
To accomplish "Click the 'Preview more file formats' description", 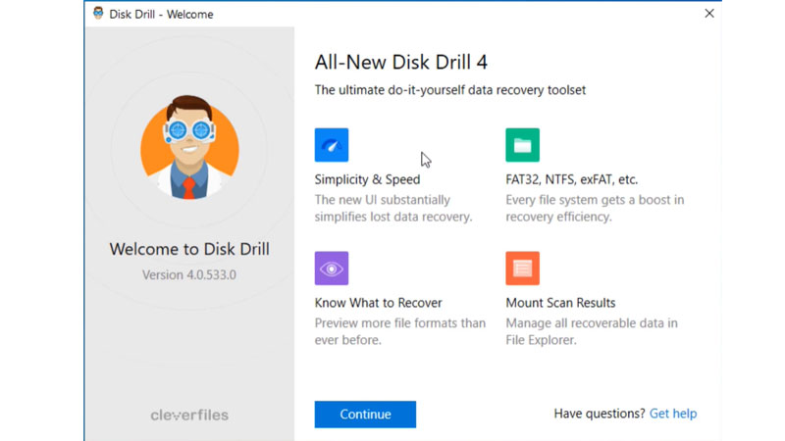I will pyautogui.click(x=400, y=331).
